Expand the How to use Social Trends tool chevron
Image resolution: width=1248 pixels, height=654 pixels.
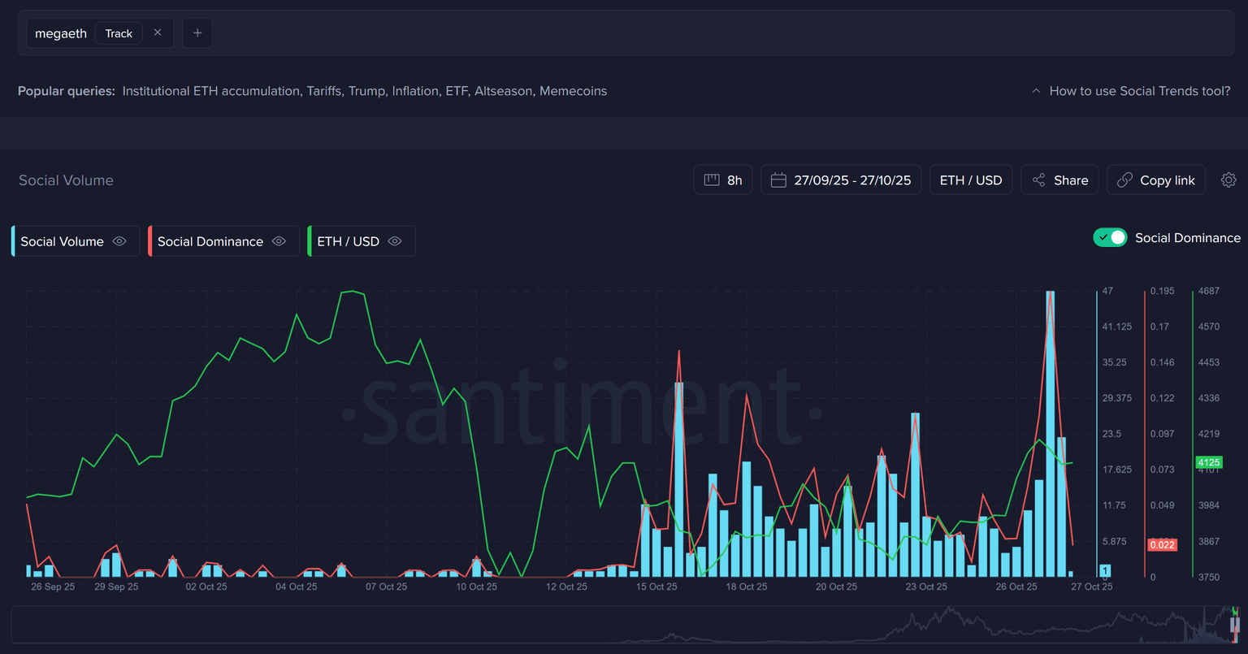(x=1036, y=91)
